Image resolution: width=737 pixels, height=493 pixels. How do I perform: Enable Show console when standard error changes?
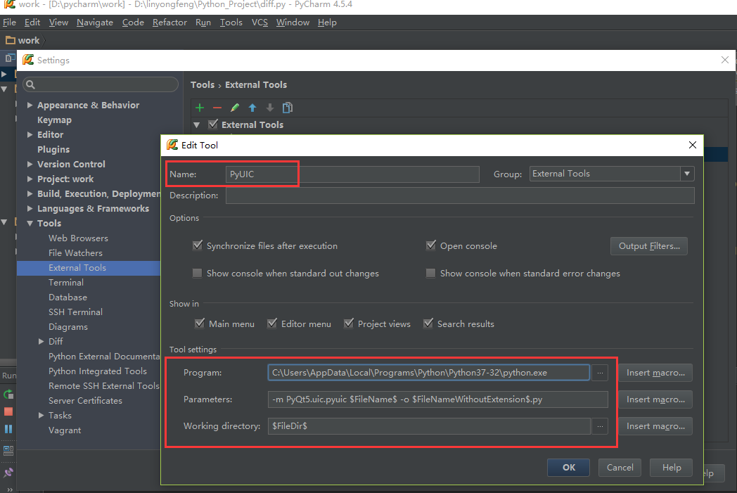click(430, 273)
